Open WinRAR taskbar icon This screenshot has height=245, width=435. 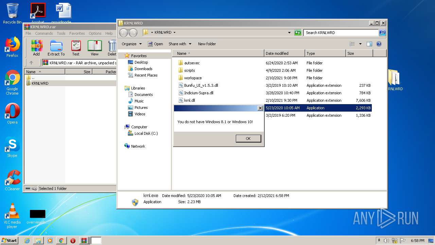click(84, 241)
